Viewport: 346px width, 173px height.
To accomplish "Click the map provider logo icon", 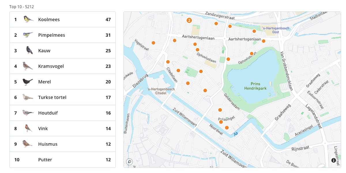I will coord(129,162).
